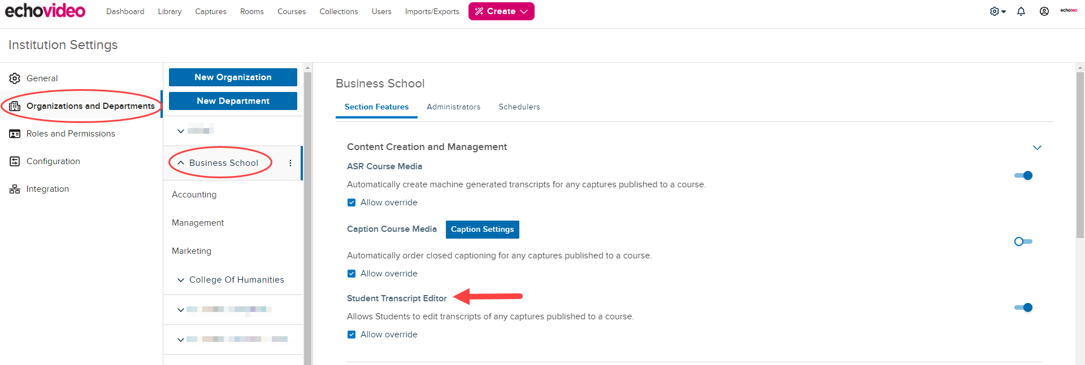Open the Schedulers tab

tap(519, 107)
